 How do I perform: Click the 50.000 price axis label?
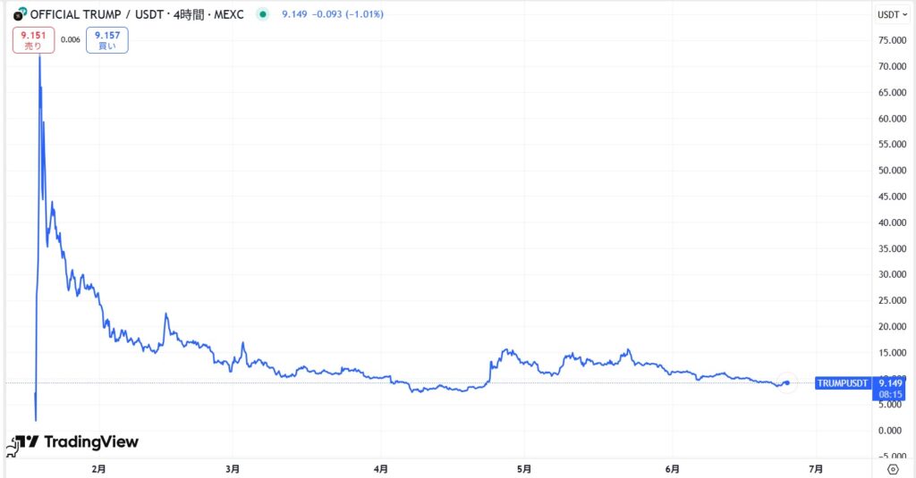pos(892,171)
